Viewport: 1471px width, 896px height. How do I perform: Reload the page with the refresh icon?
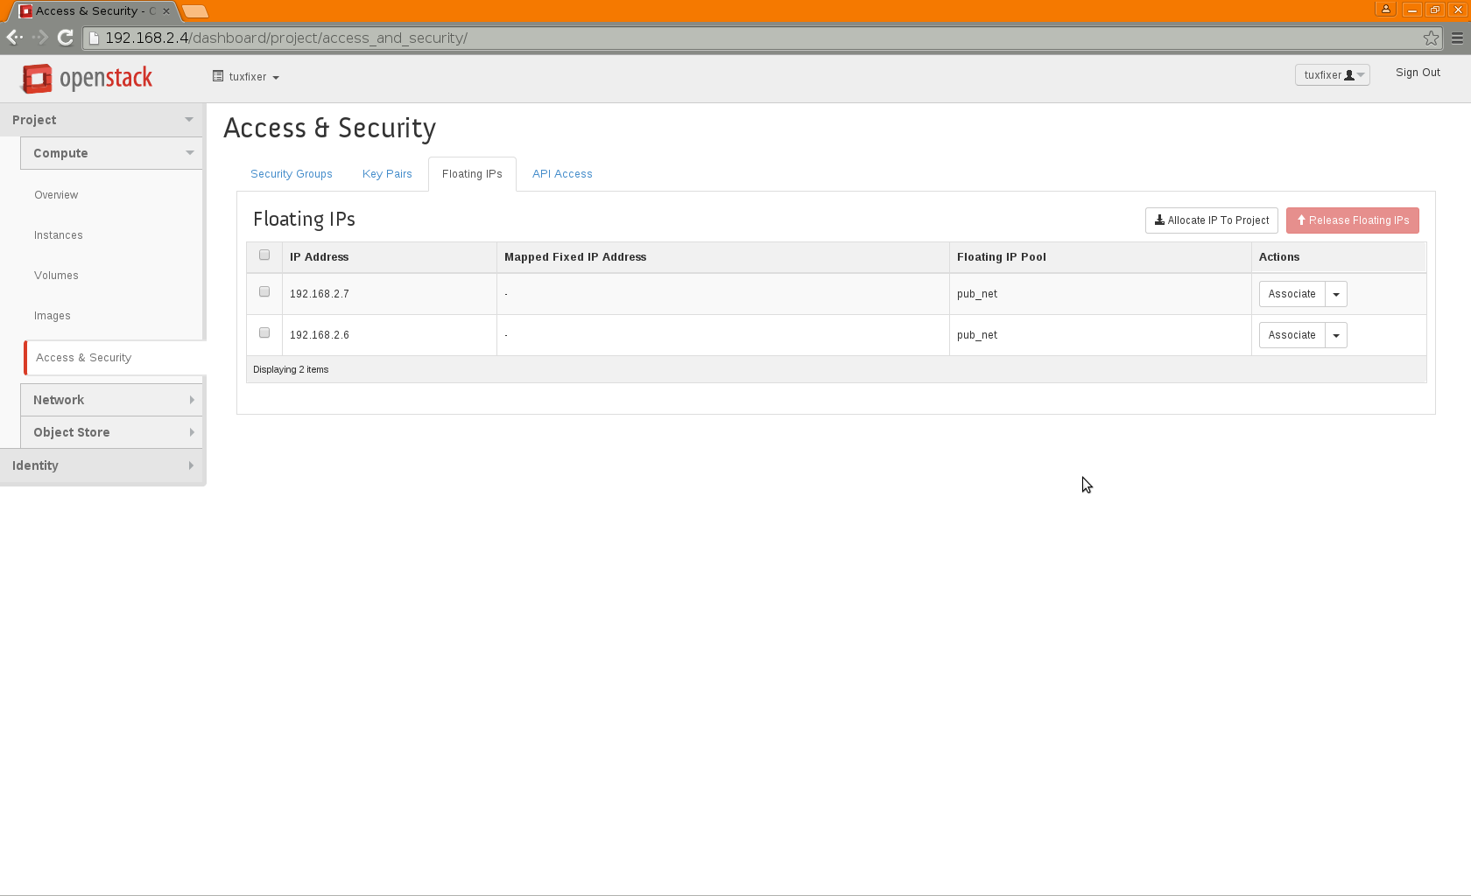click(65, 38)
